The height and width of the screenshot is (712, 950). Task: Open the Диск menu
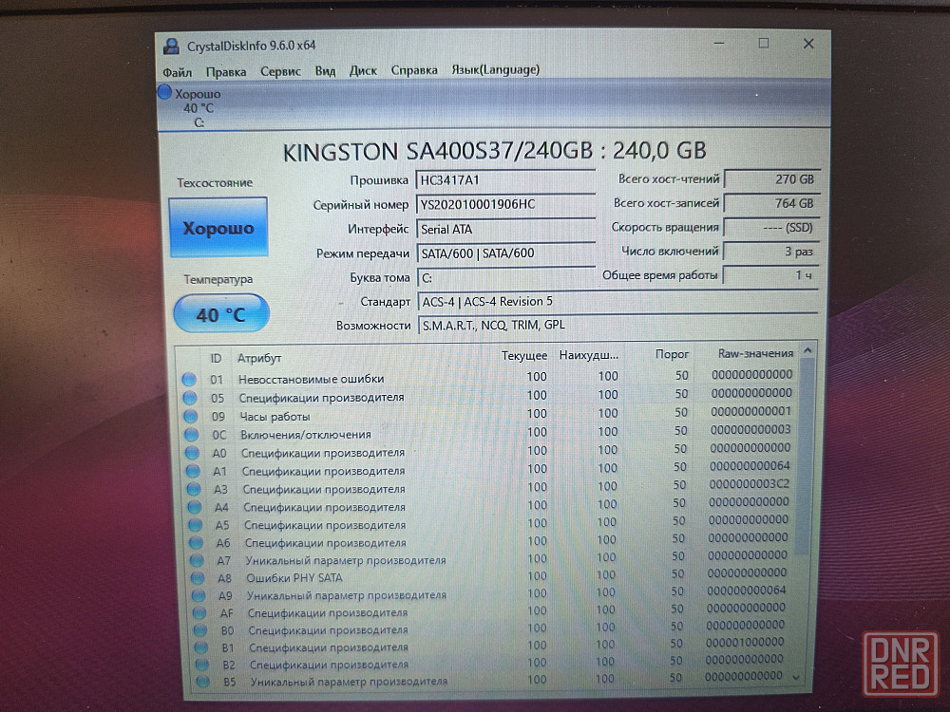(x=363, y=71)
